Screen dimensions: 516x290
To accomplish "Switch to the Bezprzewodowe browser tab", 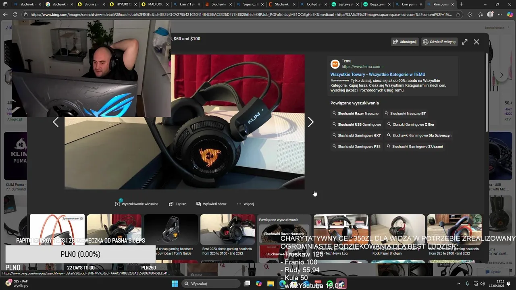I will [377, 4].
